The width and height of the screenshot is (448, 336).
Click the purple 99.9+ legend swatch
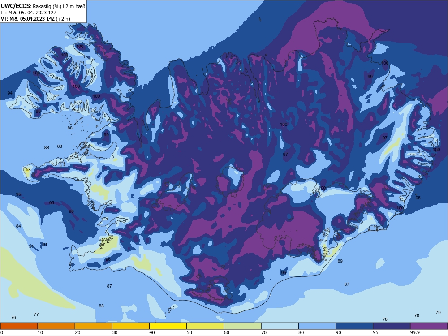tap(429, 326)
